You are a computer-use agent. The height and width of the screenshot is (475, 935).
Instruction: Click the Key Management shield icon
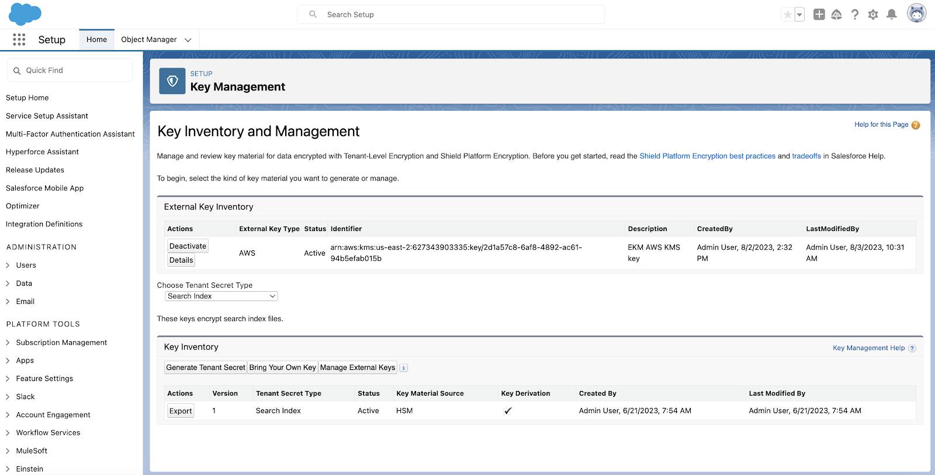pyautogui.click(x=172, y=81)
